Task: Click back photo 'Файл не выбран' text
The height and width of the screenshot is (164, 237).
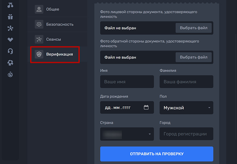Action: (120, 57)
